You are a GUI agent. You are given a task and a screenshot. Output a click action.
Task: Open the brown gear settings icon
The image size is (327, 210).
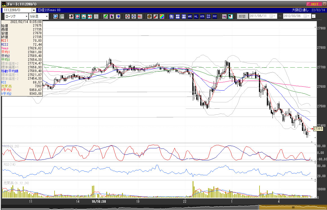tap(150, 17)
